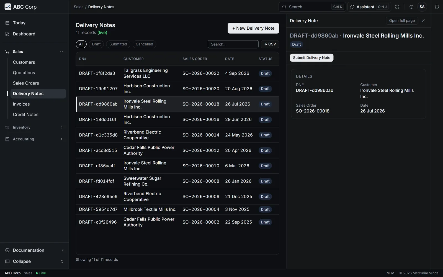The height and width of the screenshot is (277, 443).
Task: Filter list by Submitted status
Action: pos(118,44)
